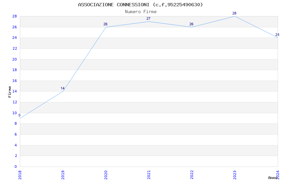
Task: Click the data label 27 above 2021
Action: (148, 18)
